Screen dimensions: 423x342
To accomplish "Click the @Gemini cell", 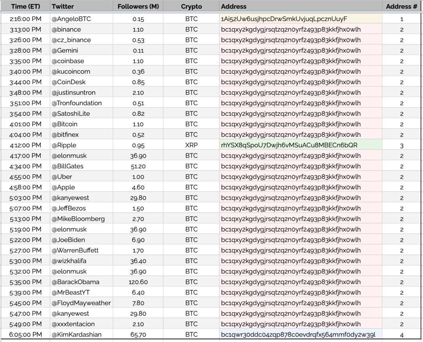I will (x=81, y=50).
